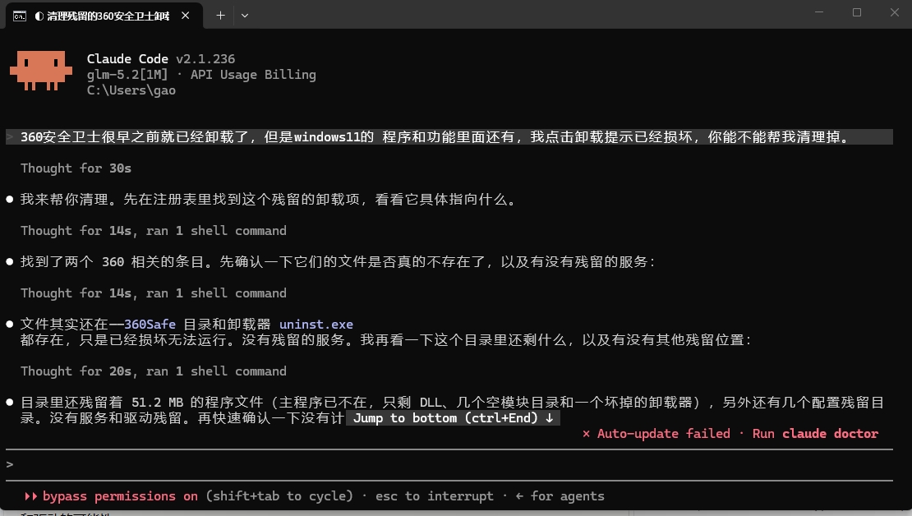
Task: Open a new terminal tab
Action: click(x=220, y=16)
